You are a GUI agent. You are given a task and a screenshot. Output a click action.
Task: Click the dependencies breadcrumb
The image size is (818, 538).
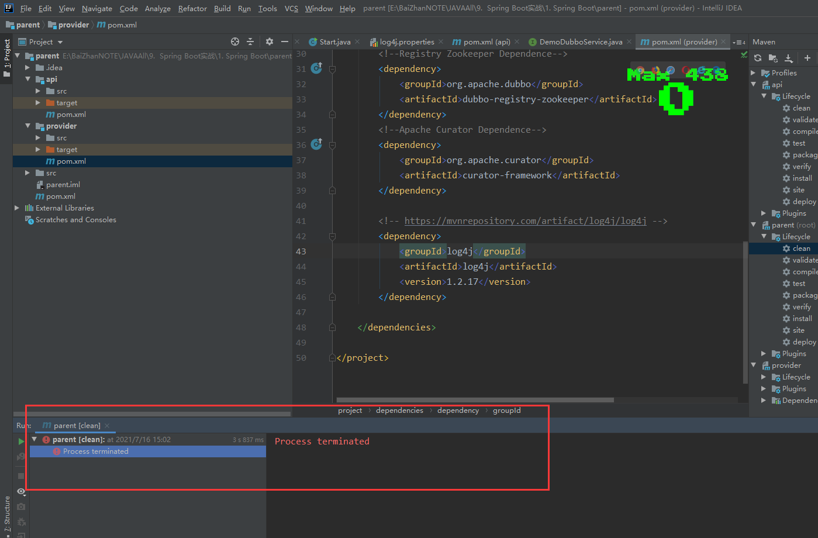pos(399,411)
